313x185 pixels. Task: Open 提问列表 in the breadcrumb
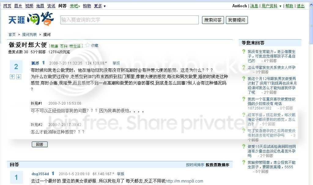coord(29,35)
